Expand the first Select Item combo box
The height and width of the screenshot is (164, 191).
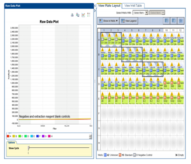140,13
